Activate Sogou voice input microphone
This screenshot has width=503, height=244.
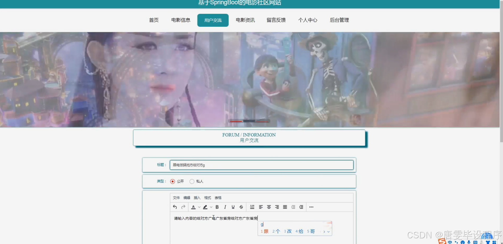469,242
